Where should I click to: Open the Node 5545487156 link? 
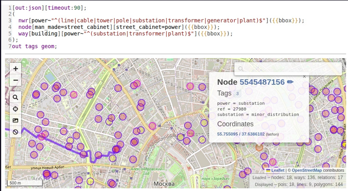point(262,82)
